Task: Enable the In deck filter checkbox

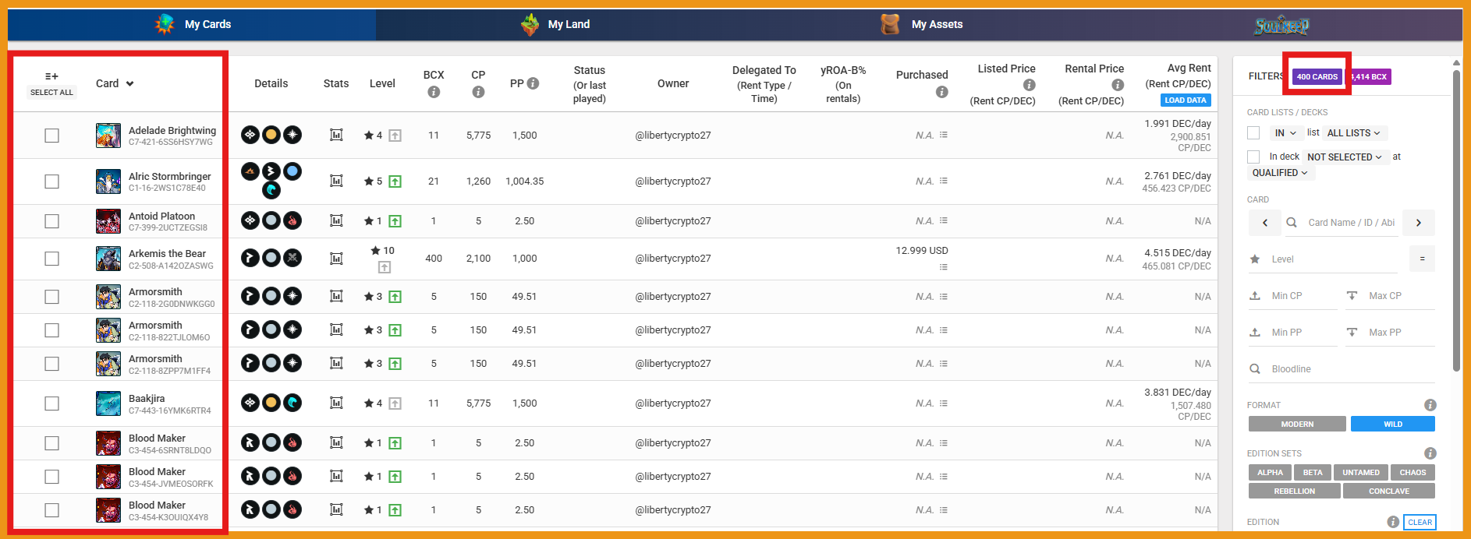Action: click(x=1253, y=157)
